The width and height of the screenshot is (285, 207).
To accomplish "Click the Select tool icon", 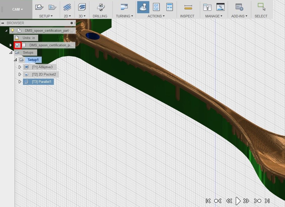I will tap(261, 7).
